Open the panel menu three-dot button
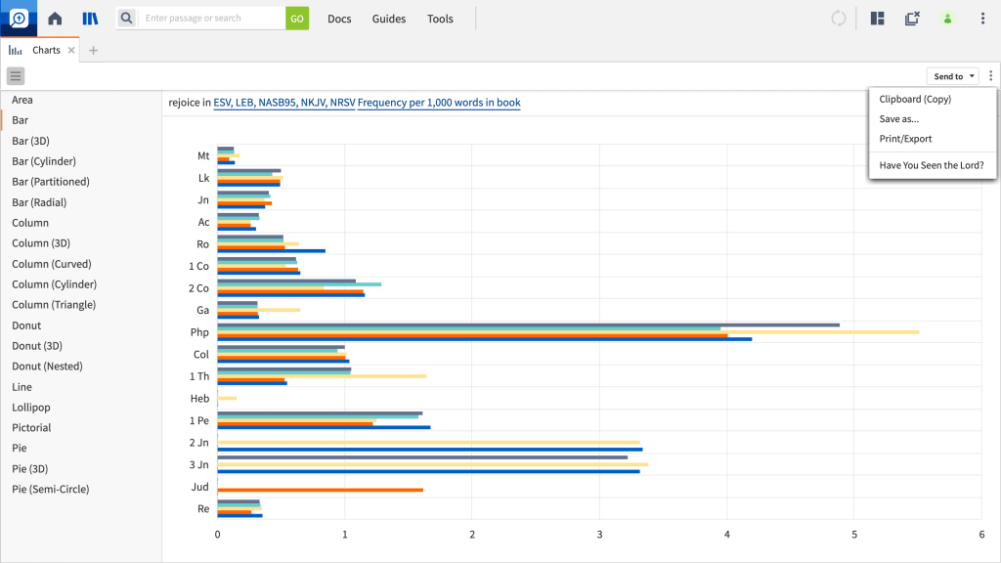Image resolution: width=1001 pixels, height=563 pixels. pyautogui.click(x=990, y=76)
